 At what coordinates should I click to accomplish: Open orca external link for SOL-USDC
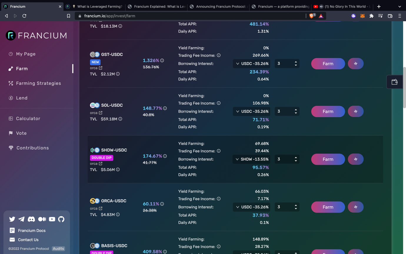(101, 113)
